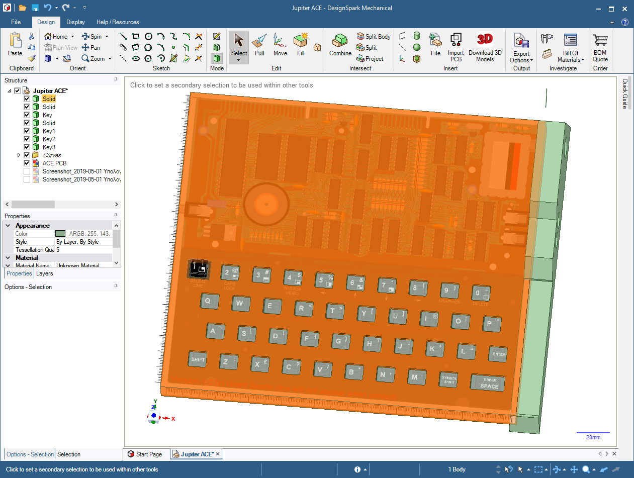Image resolution: width=634 pixels, height=478 pixels.
Task: Click the Measure caliper icon
Action: point(547,38)
